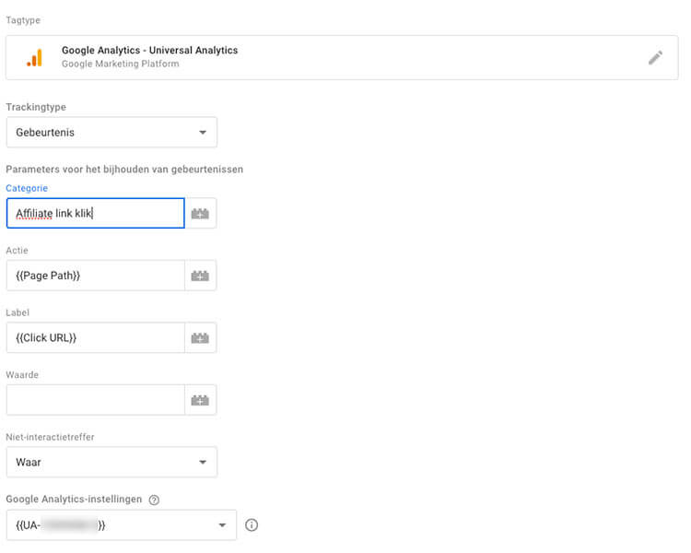Click the blue Categorie field label
The height and width of the screenshot is (553, 691).
click(27, 188)
